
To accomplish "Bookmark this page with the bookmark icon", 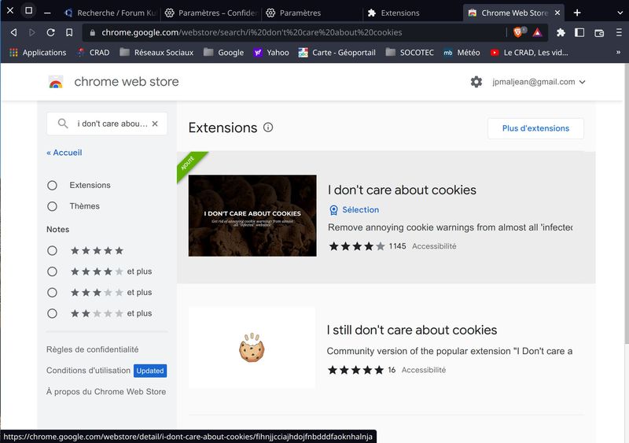I will tap(69, 32).
